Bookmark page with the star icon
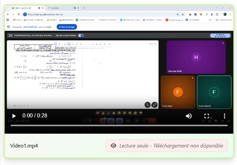Screen dimensions: 237x165 [x=183, y=15]
